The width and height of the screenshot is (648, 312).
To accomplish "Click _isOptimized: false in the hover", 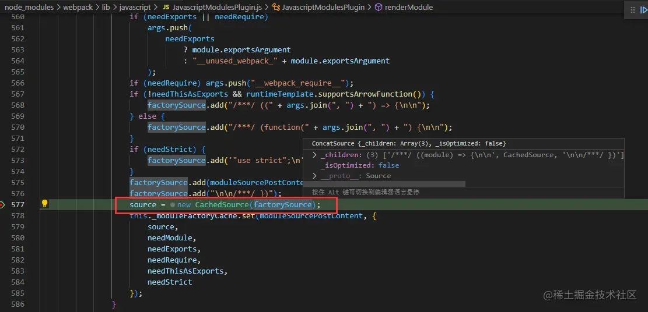I will click(359, 165).
